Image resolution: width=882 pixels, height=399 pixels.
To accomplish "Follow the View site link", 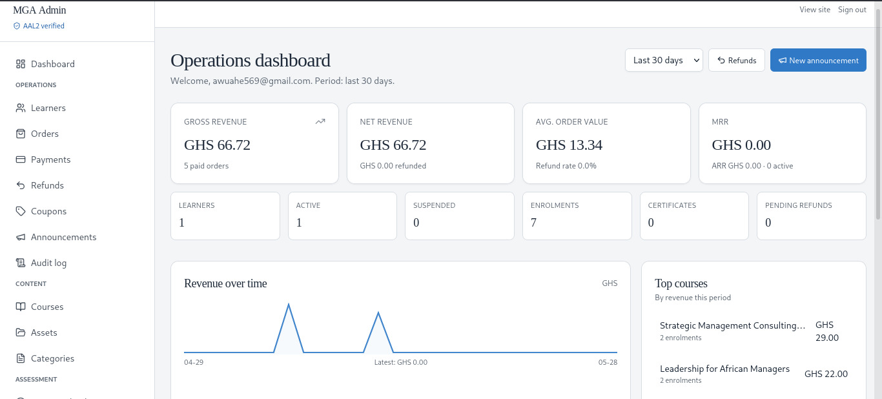I will click(815, 10).
